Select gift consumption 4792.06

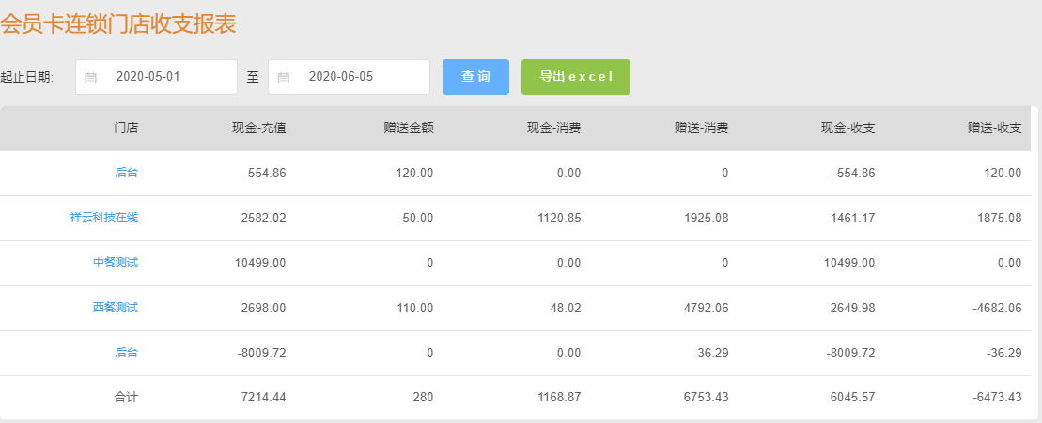(706, 308)
